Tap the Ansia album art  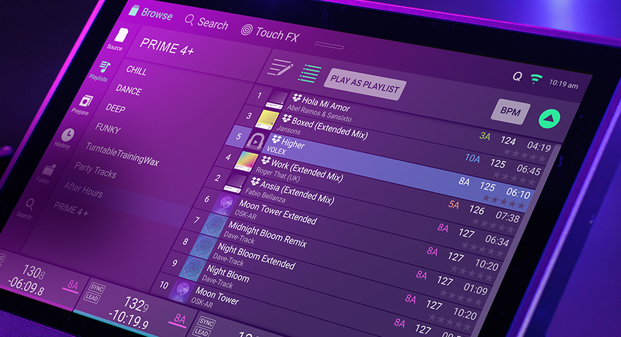pyautogui.click(x=235, y=182)
